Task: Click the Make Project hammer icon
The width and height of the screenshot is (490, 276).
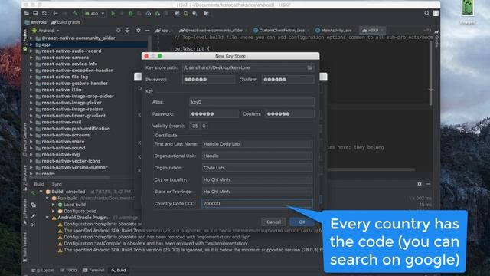Action: click(x=75, y=14)
